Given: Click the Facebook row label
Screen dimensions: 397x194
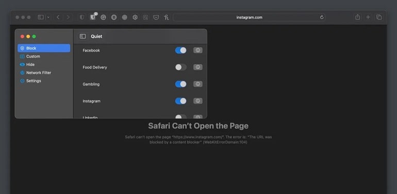Looking at the screenshot, I should (x=91, y=50).
